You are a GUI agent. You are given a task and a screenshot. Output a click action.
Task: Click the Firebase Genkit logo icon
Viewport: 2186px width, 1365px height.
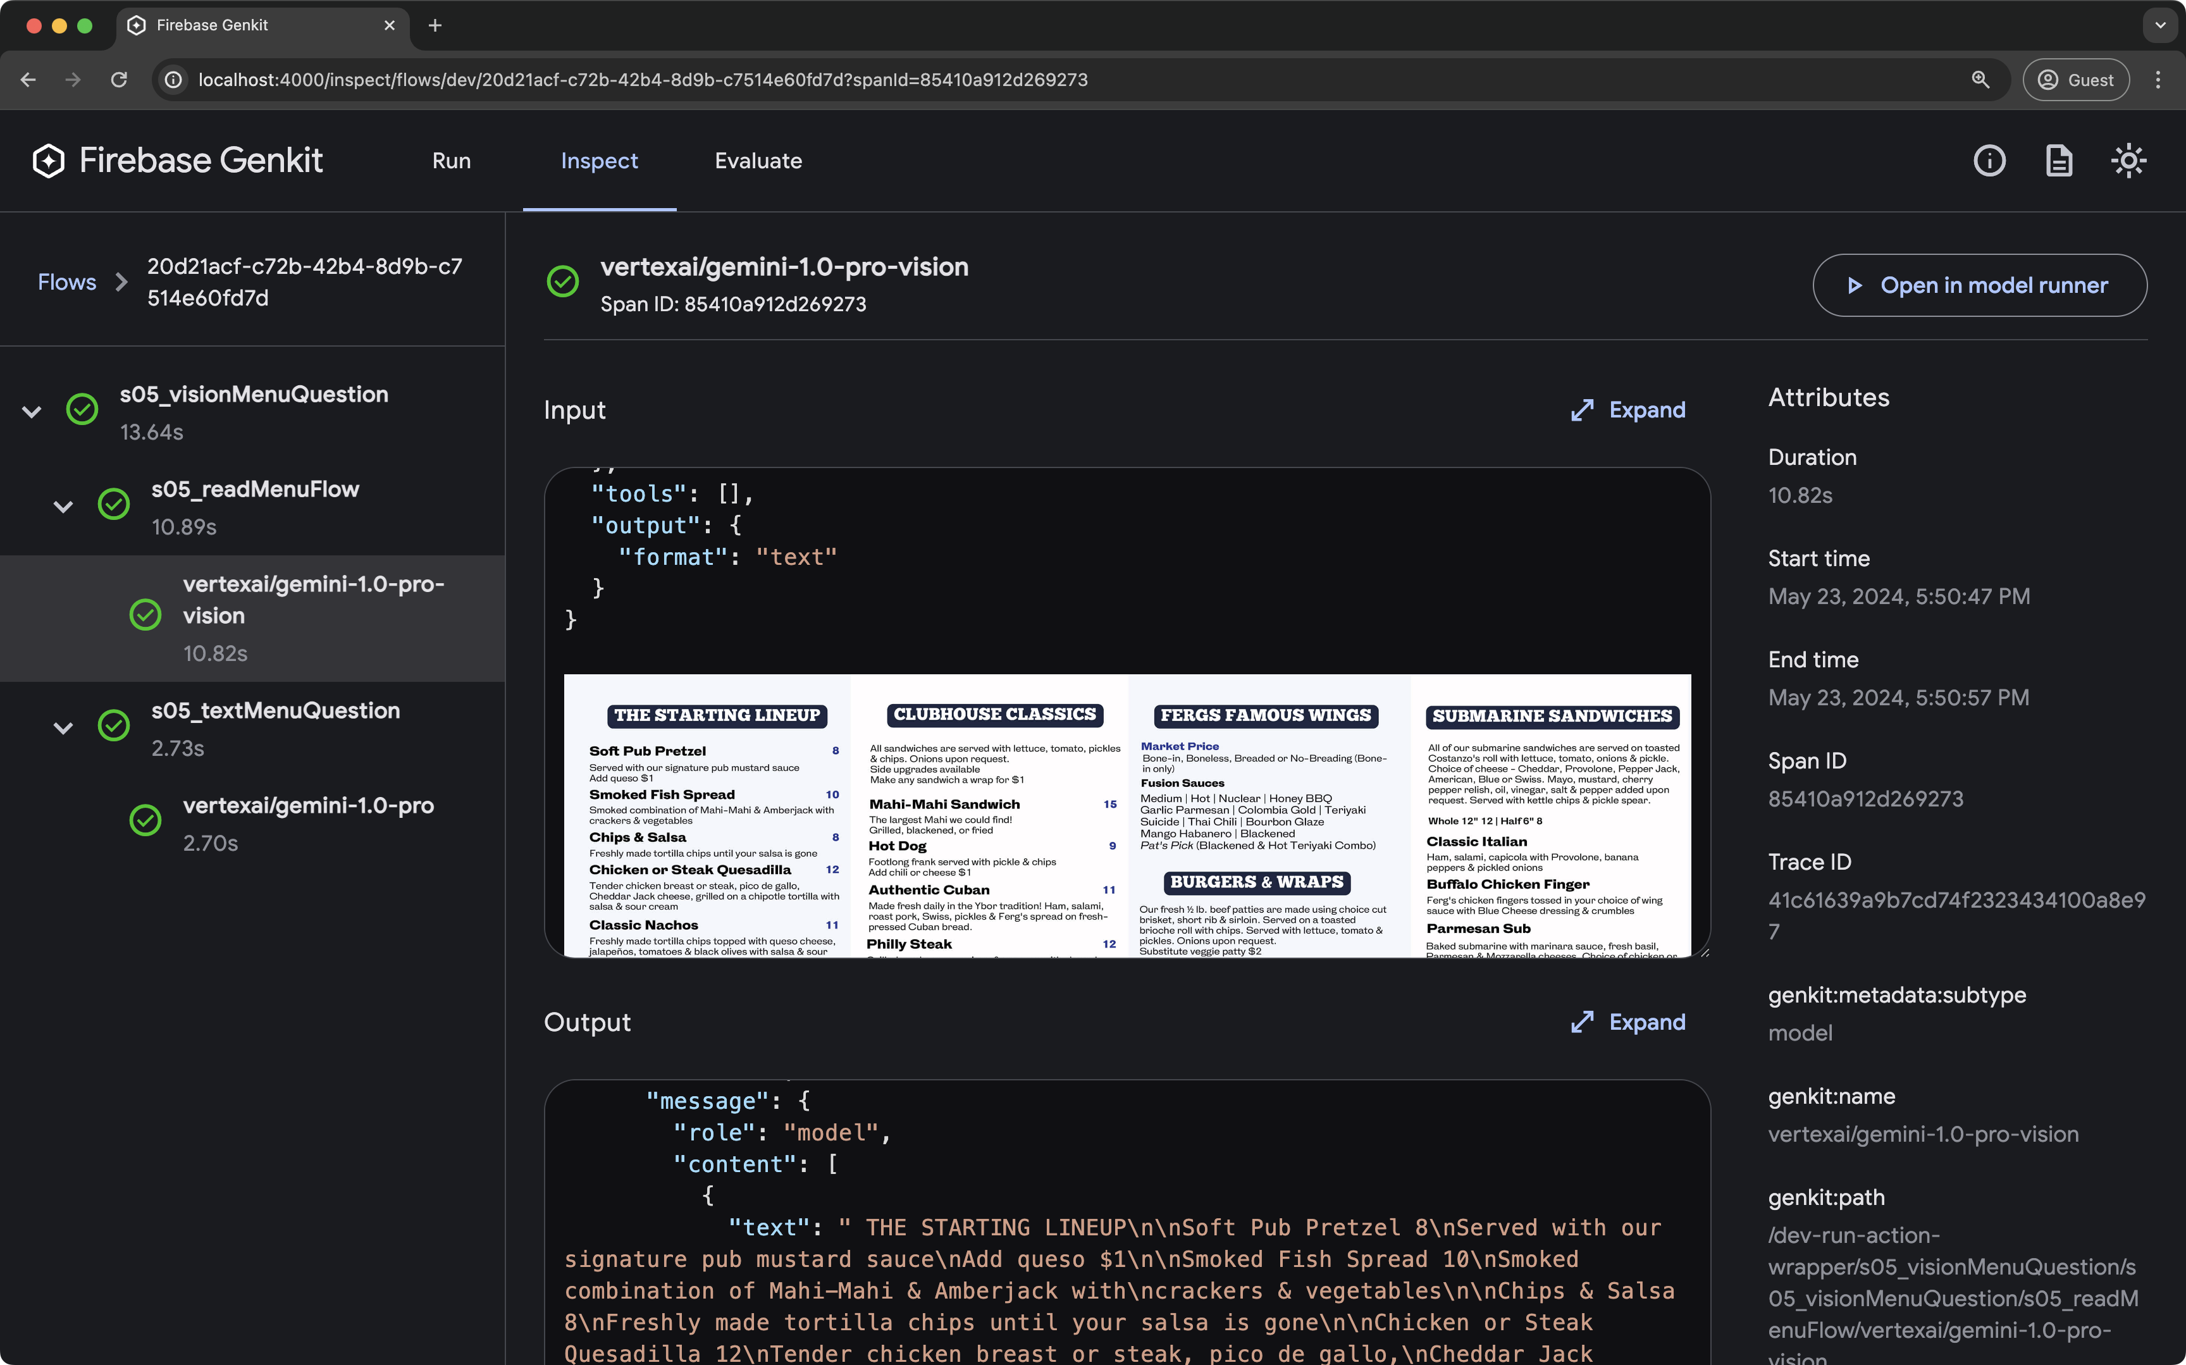48,160
